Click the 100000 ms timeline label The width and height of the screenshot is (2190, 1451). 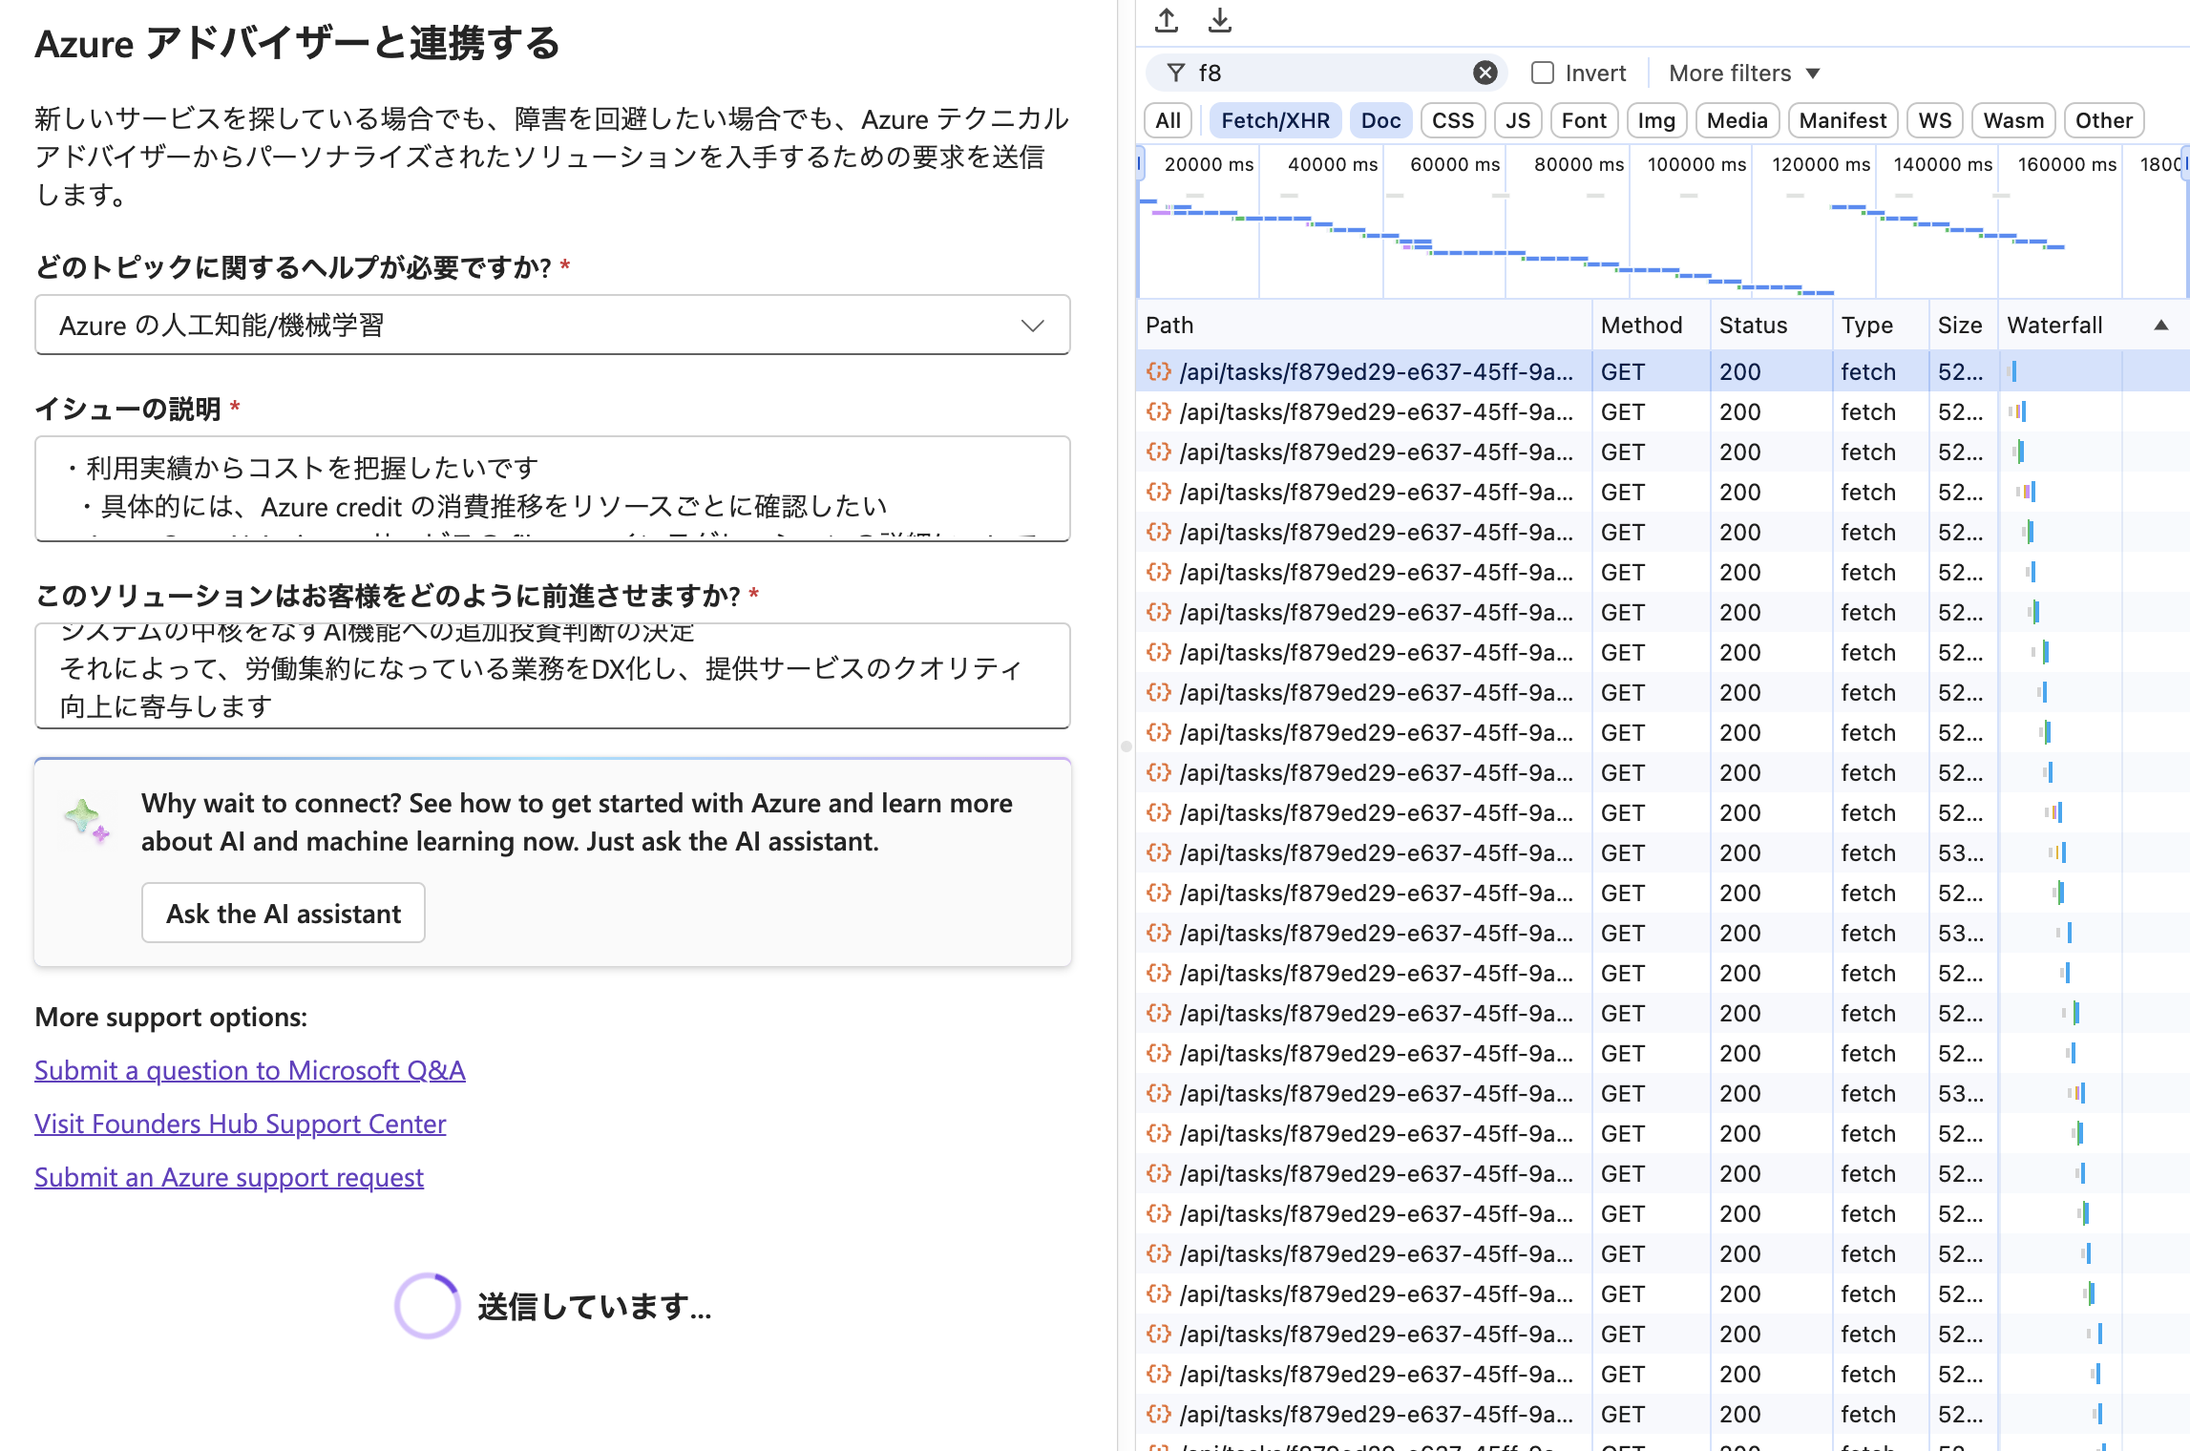1696,164
